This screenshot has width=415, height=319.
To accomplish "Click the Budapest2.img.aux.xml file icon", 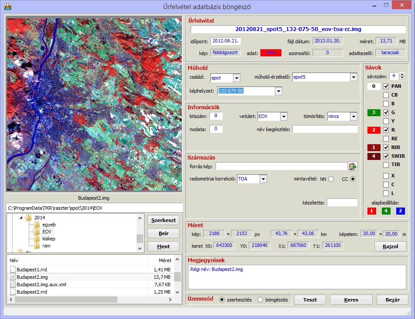I will [x=13, y=284].
